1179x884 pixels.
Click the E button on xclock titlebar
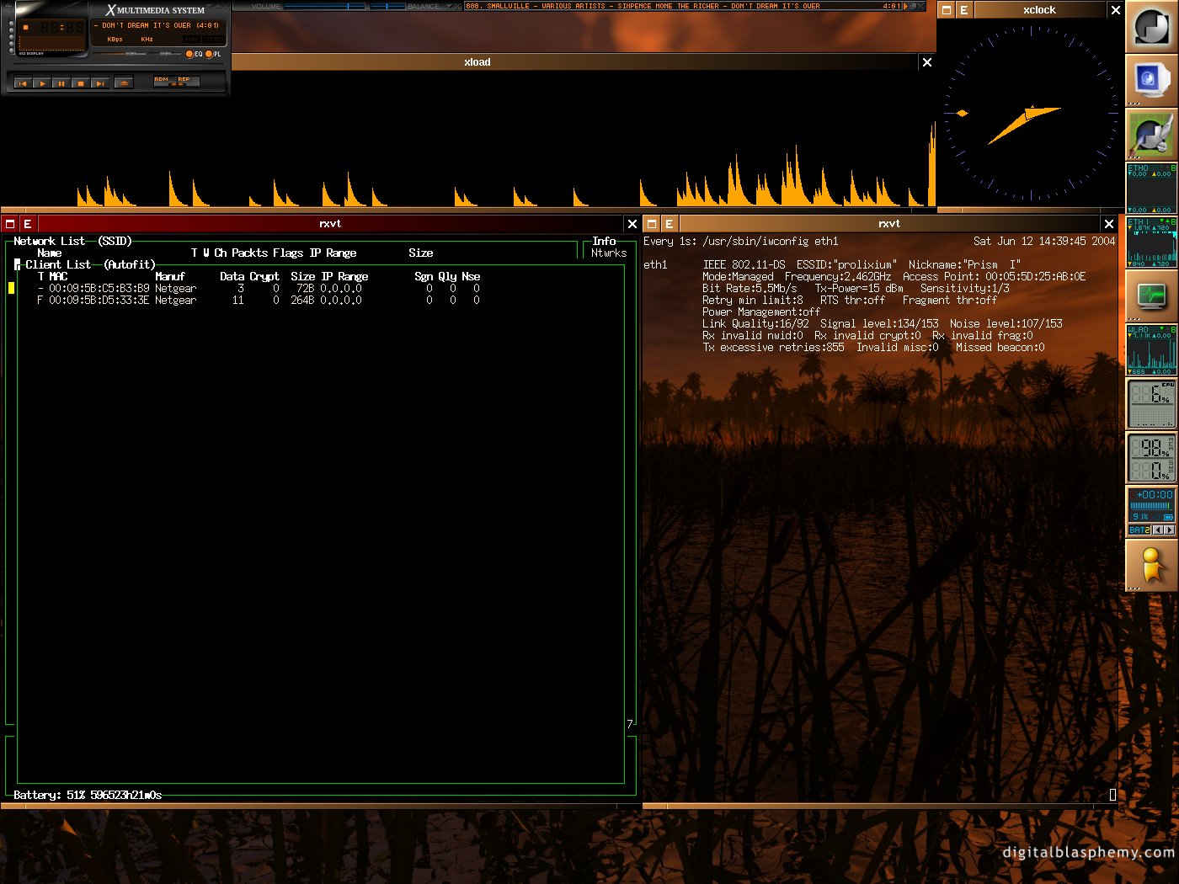(964, 10)
